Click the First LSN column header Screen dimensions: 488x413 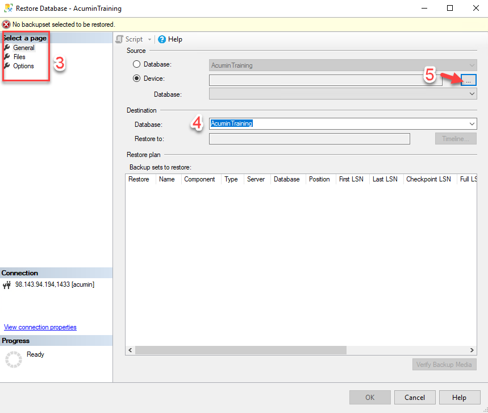pos(353,179)
